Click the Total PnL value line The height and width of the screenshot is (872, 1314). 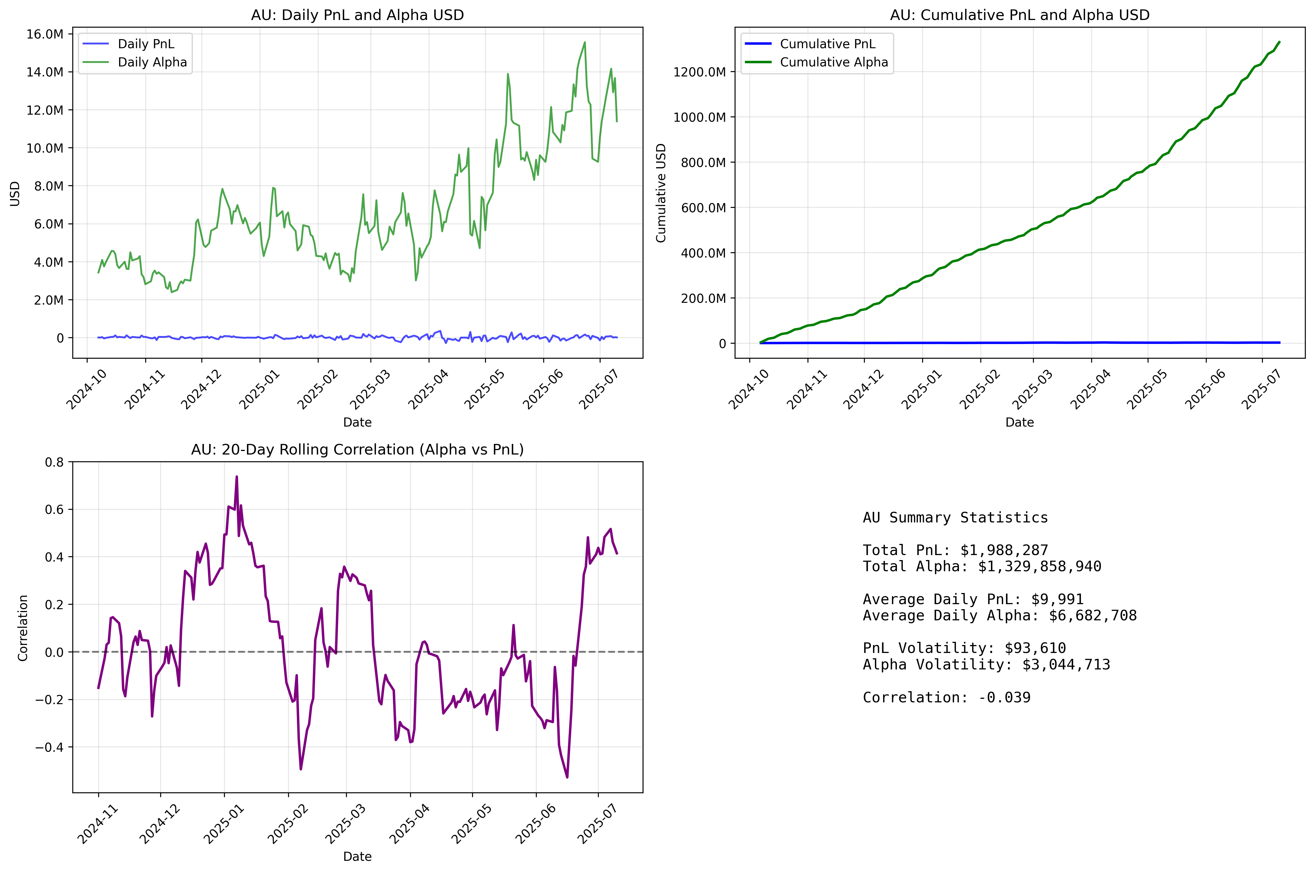[x=955, y=551]
